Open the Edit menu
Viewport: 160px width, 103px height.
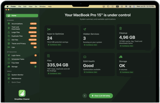[x=25, y=6]
